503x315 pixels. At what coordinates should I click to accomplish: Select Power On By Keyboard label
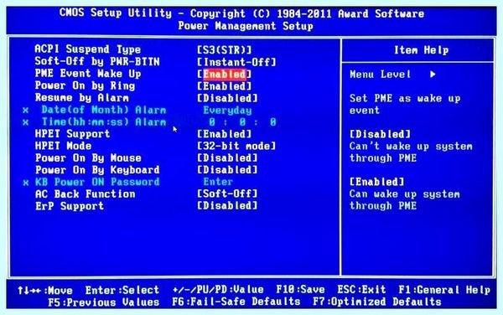coord(97,169)
